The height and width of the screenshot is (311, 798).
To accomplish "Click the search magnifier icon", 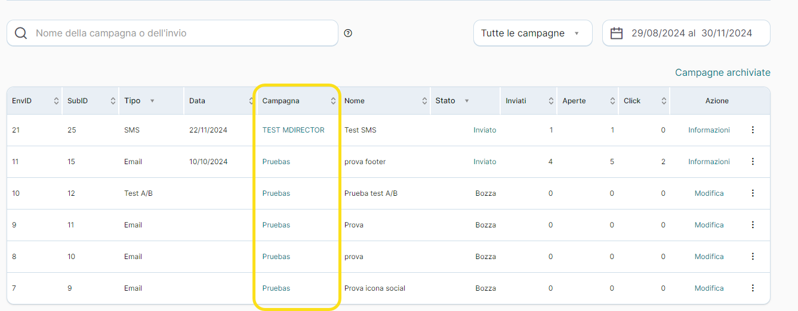I will [21, 33].
